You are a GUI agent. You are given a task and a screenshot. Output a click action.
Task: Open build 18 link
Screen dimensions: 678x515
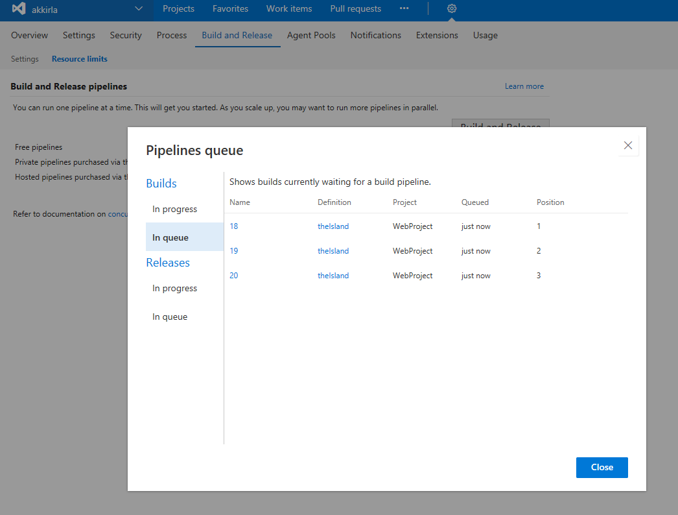coord(233,226)
